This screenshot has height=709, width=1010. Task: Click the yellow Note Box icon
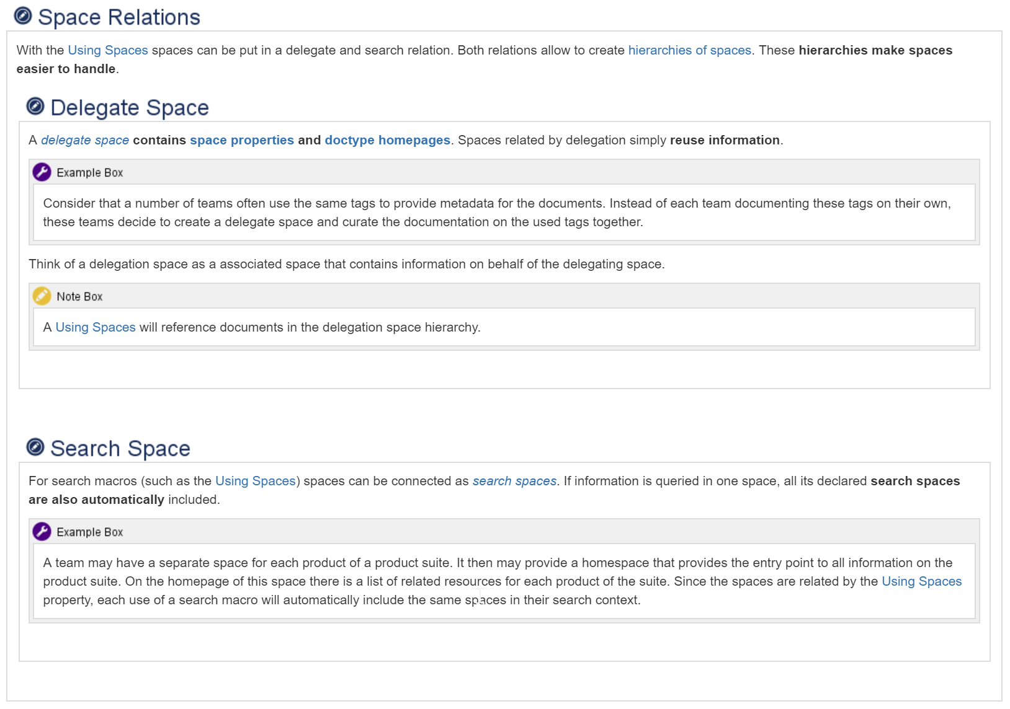tap(41, 296)
